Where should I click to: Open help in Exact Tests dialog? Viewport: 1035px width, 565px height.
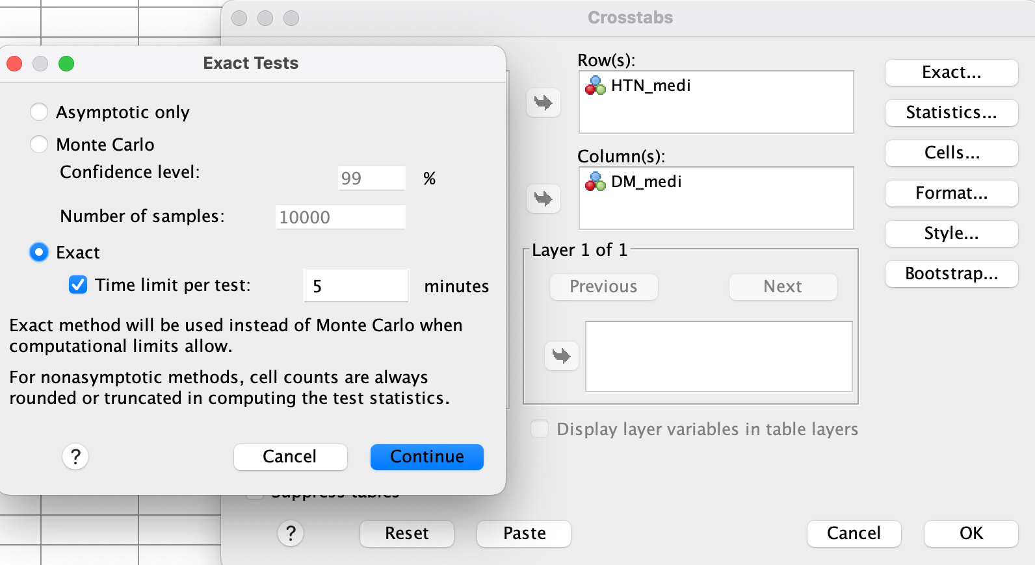[75, 457]
